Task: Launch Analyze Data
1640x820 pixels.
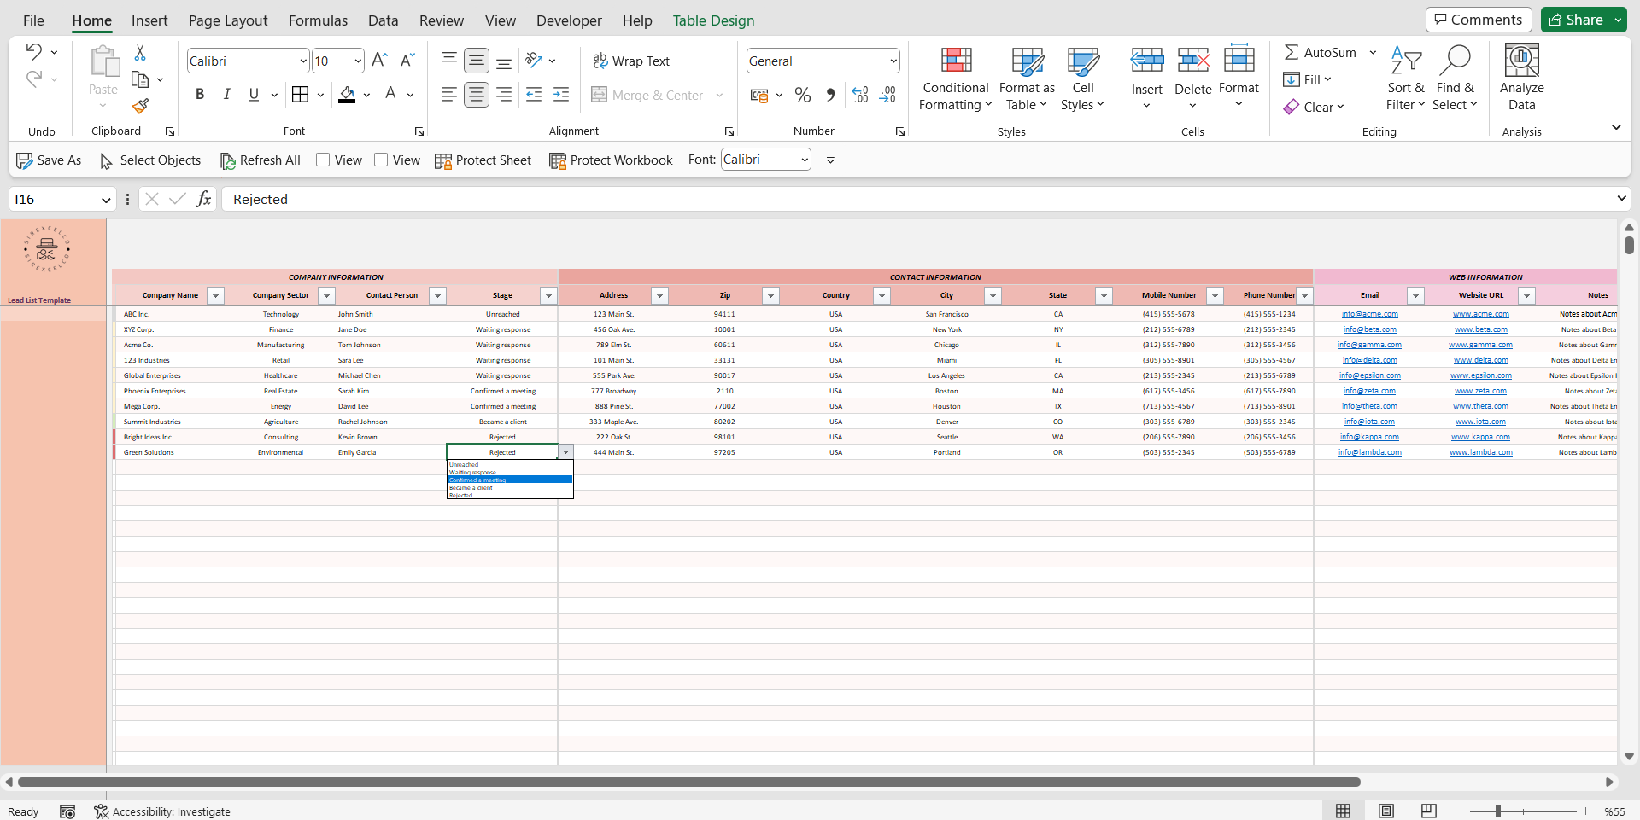Action: 1521,77
